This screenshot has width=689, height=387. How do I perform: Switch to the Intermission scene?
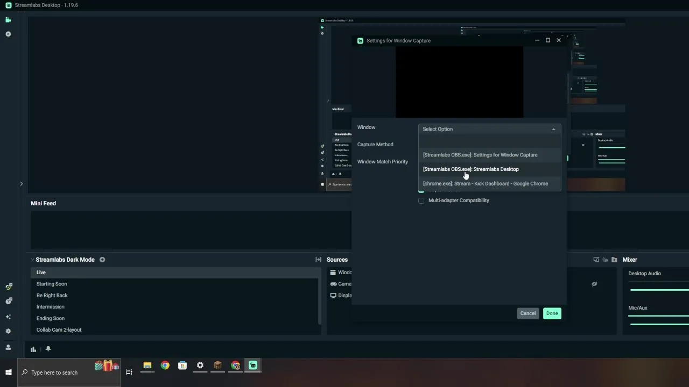pyautogui.click(x=174, y=307)
